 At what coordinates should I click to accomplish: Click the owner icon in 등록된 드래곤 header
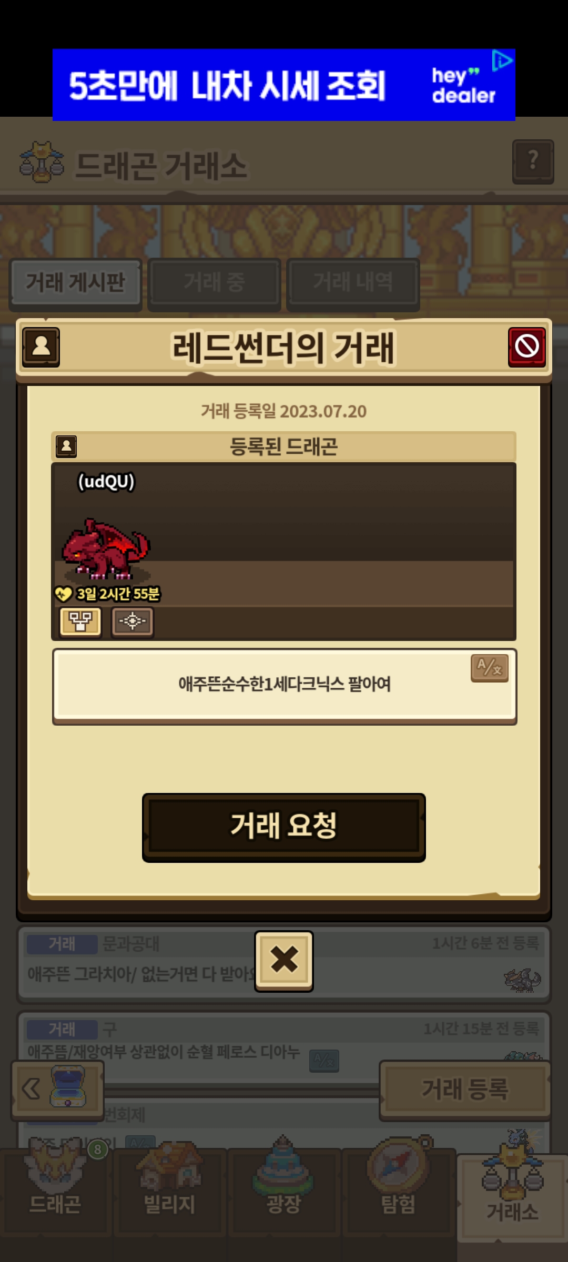tap(66, 446)
